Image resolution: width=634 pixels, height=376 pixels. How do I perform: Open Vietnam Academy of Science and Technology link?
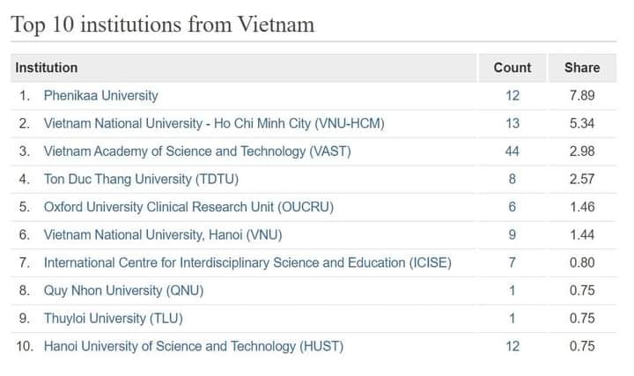(x=197, y=151)
